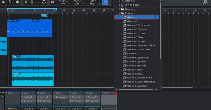Toggle the IQ input quantize button
The width and height of the screenshot is (211, 110).
click(x=52, y=2)
